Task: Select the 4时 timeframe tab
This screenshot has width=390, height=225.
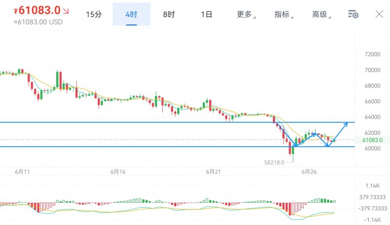Action: tap(132, 14)
